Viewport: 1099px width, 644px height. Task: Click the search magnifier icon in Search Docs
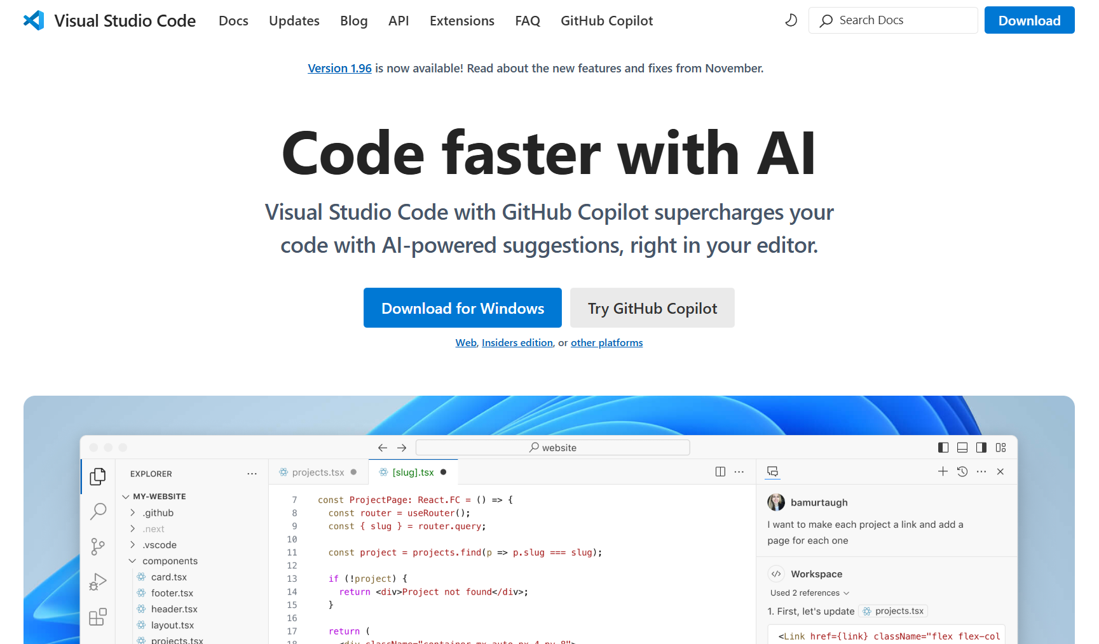click(826, 21)
